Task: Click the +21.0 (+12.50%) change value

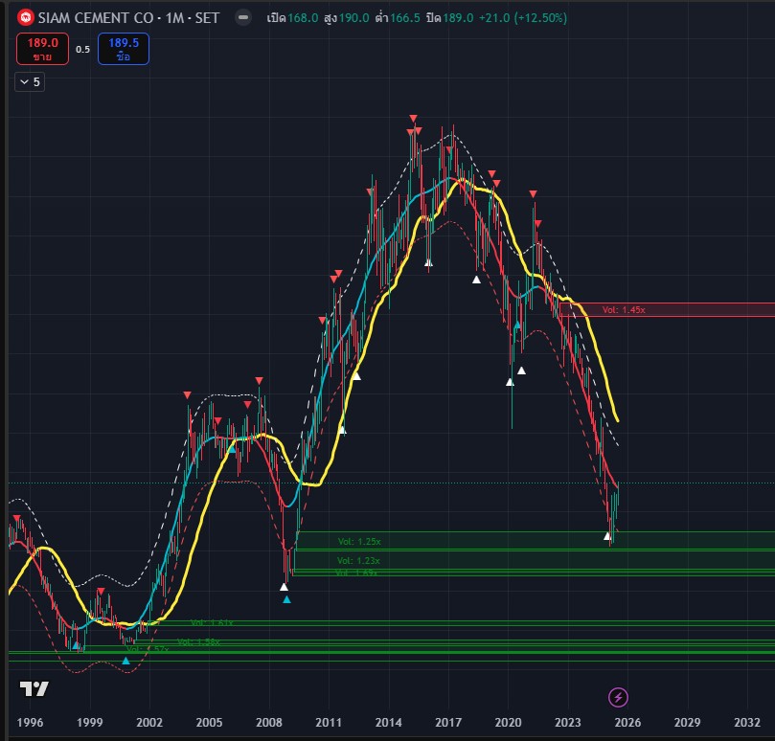Action: point(523,18)
